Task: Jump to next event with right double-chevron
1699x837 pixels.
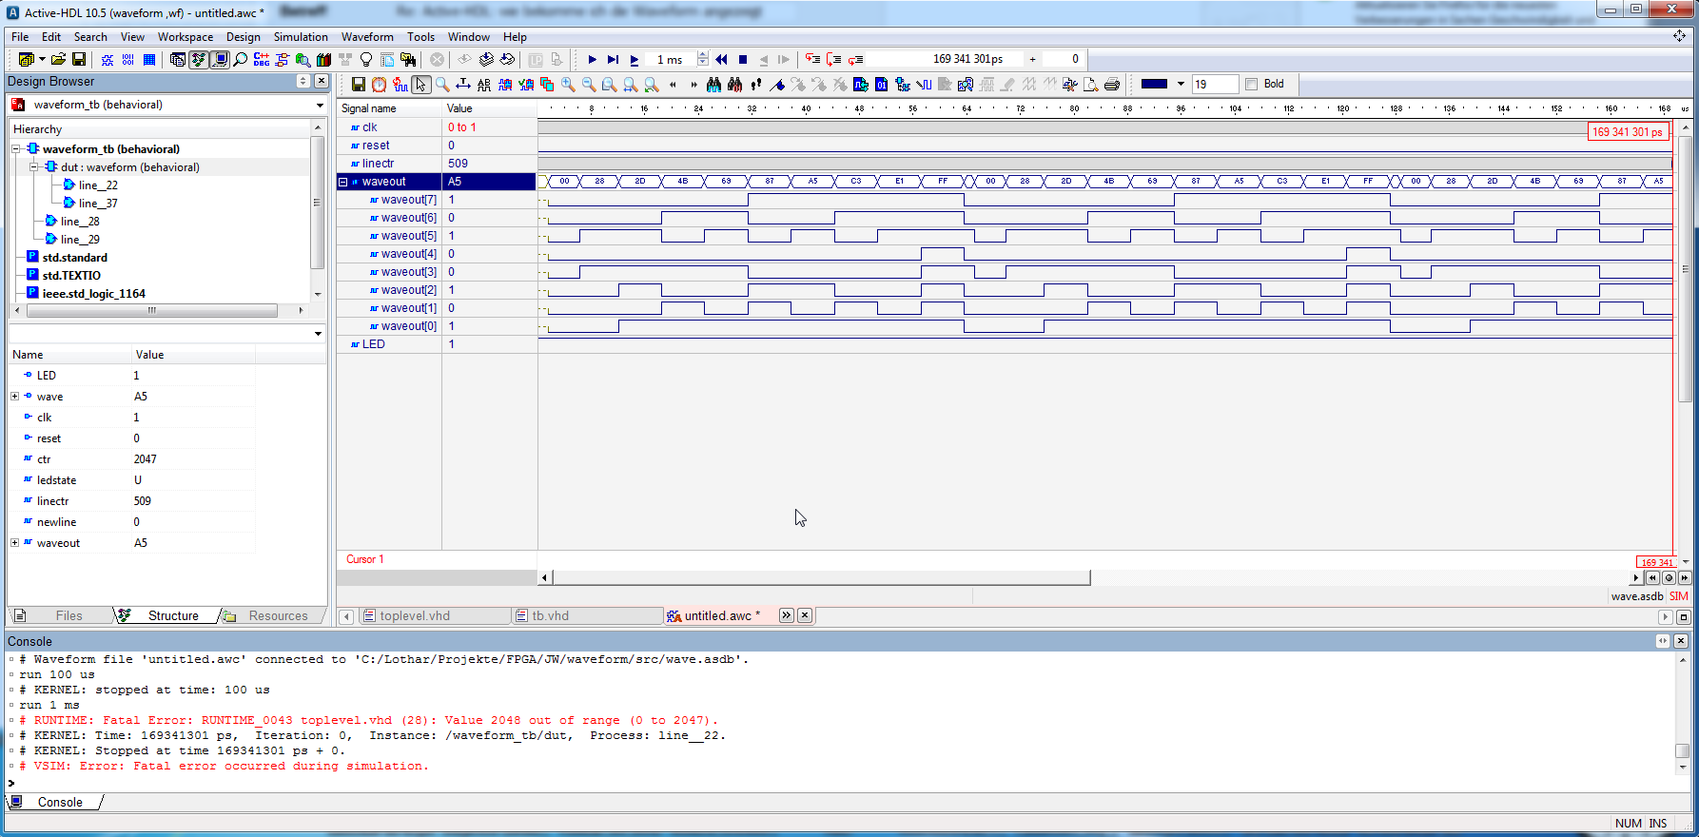Action: [x=693, y=85]
